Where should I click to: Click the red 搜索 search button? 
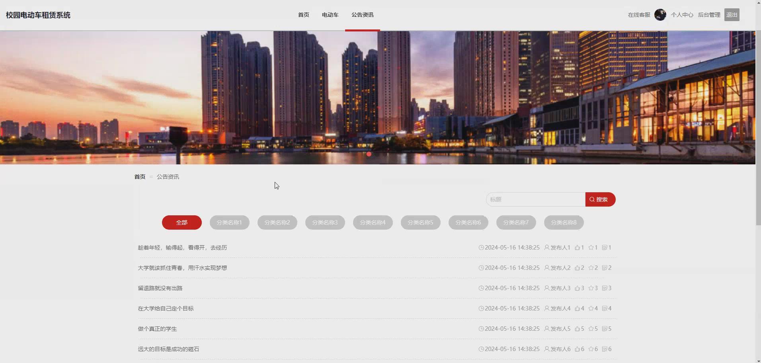(600, 199)
